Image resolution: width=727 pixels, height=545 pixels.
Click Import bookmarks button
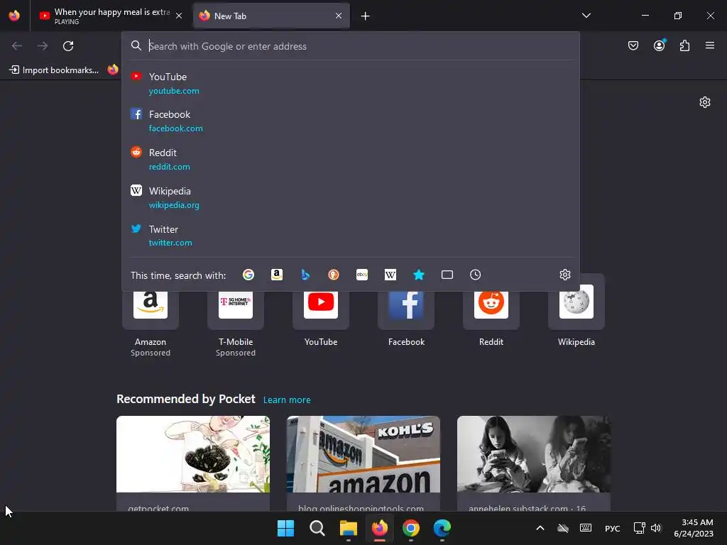(54, 70)
